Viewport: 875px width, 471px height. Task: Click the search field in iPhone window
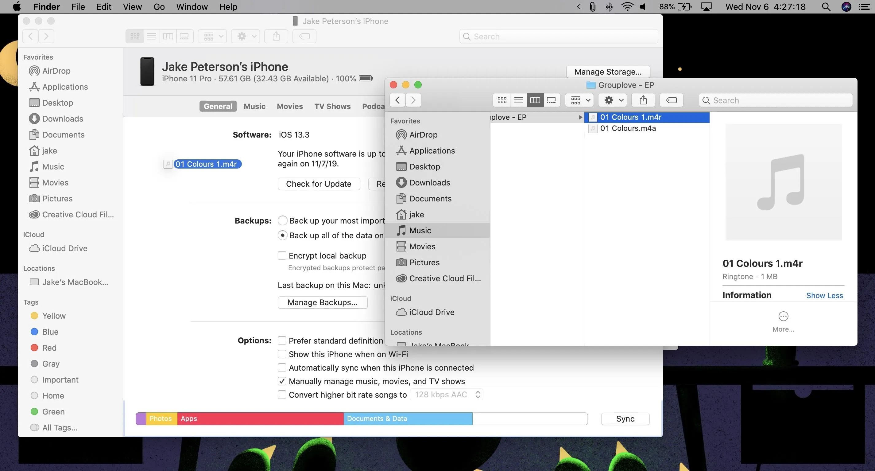[x=559, y=36]
